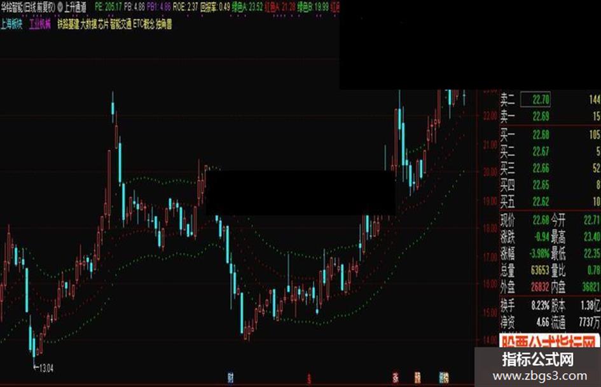This screenshot has height=387, width=601.
Task: Open the 工业机械 industry tag
Action: coord(40,24)
